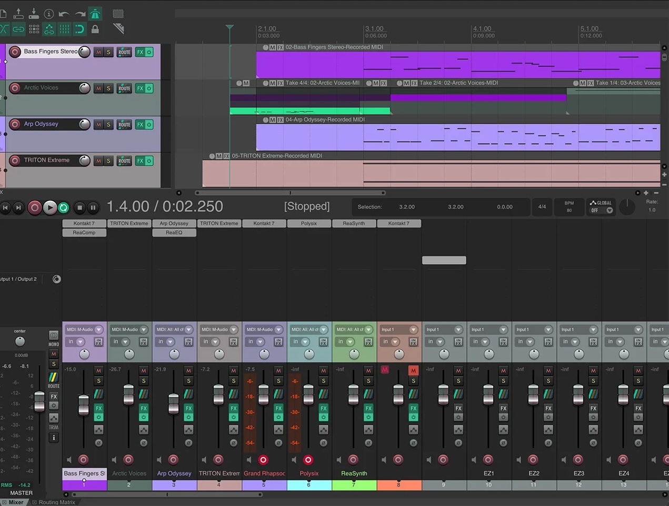Screen dimensions: 669x506
Task: Open the FX chain on Bass Fingers Stereo track
Action: coord(140,52)
